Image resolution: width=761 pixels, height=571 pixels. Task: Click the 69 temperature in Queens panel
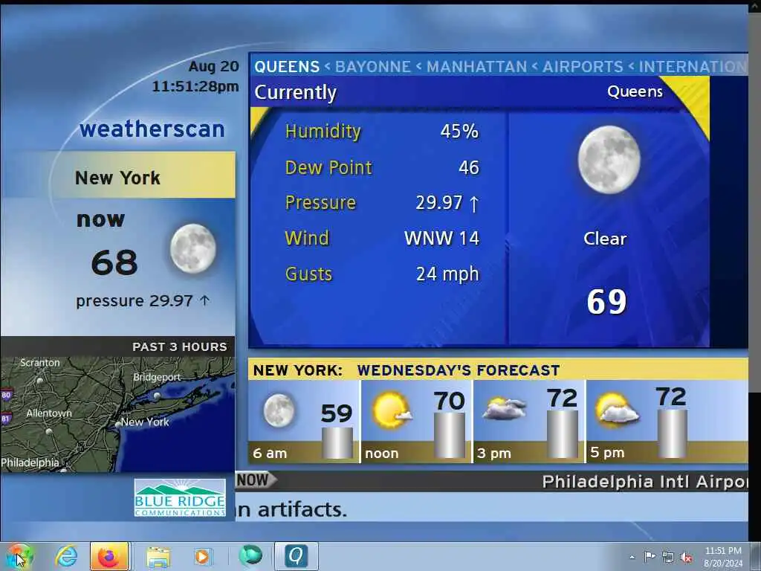[606, 302]
